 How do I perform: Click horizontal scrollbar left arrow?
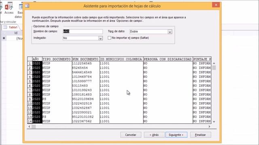29,126
